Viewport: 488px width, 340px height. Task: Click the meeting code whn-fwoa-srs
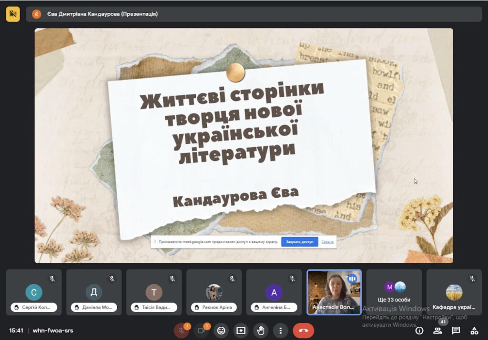(x=53, y=330)
